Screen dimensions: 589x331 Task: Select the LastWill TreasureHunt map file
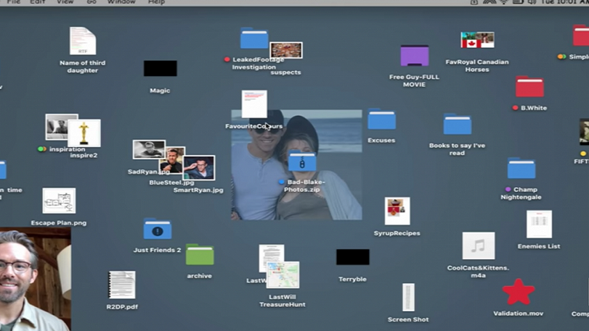pos(283,275)
